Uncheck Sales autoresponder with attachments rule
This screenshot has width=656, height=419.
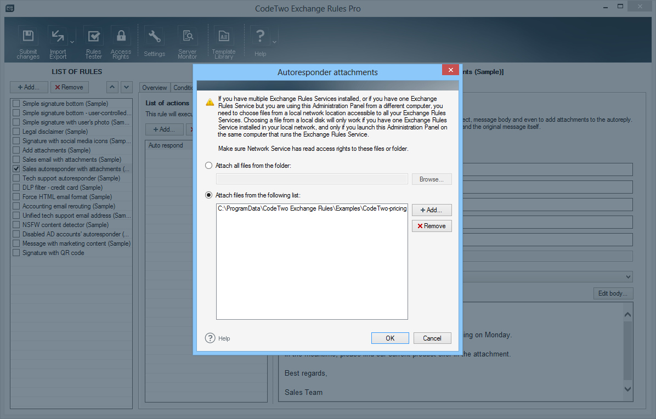(16, 169)
